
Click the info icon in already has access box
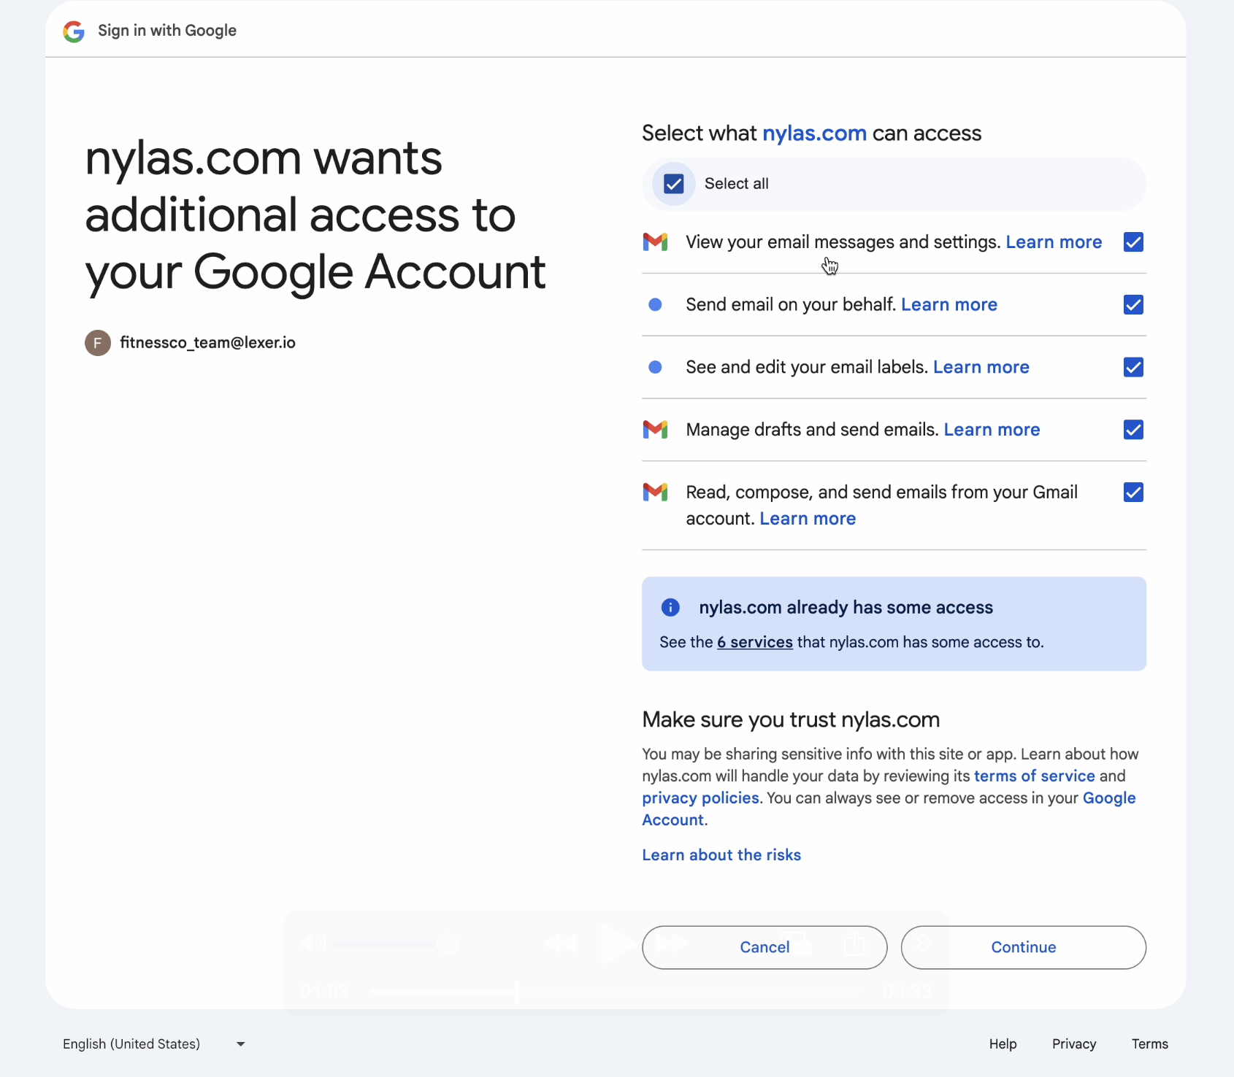pyautogui.click(x=670, y=607)
